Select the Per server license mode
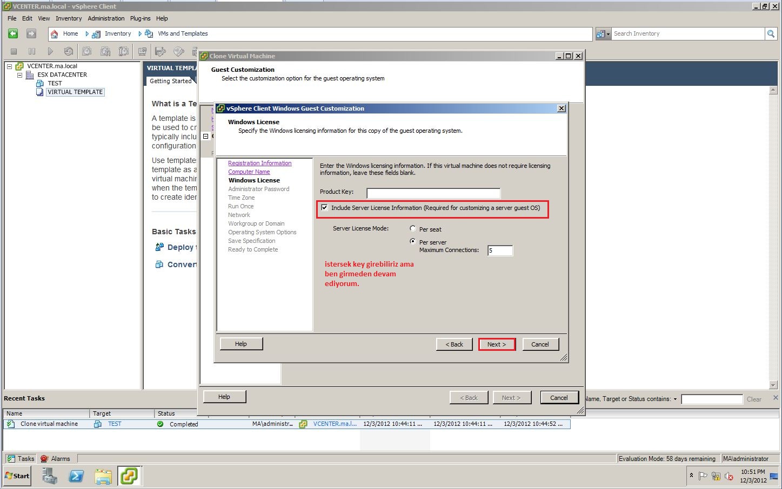The height and width of the screenshot is (489, 782). pos(413,241)
